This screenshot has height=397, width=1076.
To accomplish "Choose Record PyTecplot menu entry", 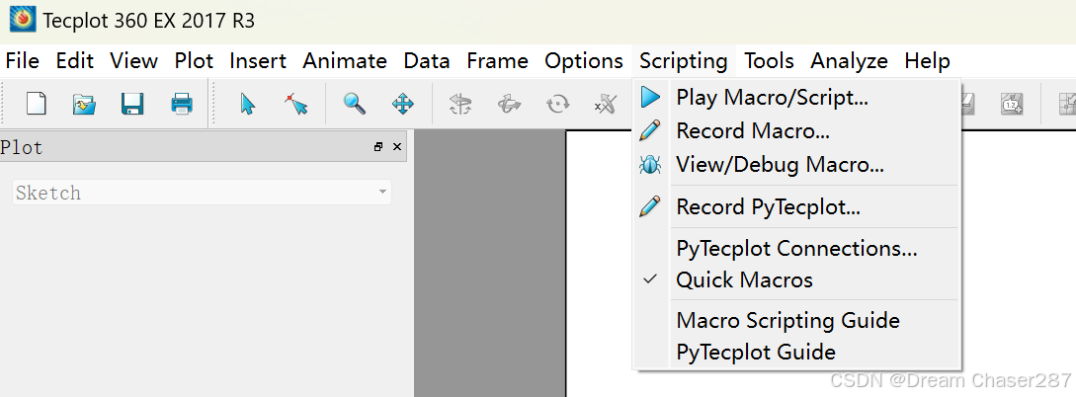I will click(796, 206).
